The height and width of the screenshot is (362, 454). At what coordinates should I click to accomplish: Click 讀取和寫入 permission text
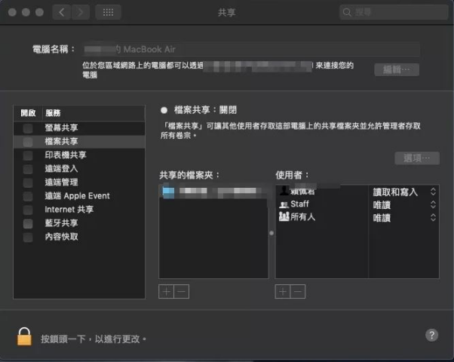pyautogui.click(x=395, y=192)
